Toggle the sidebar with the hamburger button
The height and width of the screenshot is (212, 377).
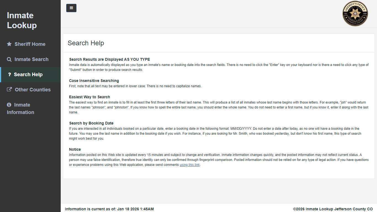coord(71,8)
